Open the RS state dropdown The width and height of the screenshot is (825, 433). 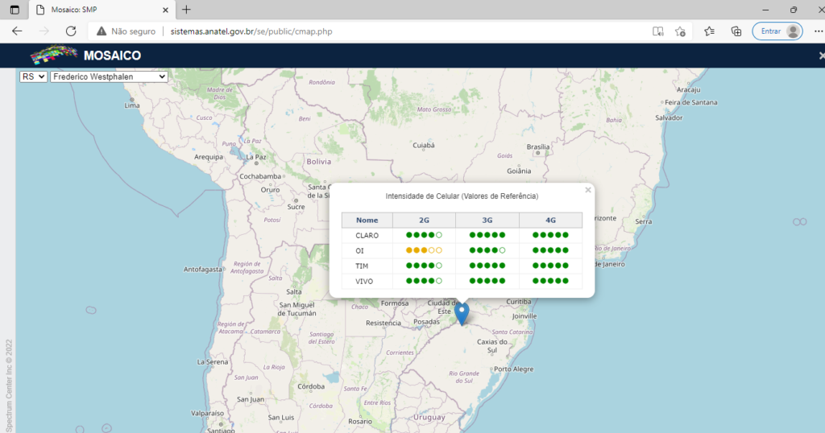[33, 76]
